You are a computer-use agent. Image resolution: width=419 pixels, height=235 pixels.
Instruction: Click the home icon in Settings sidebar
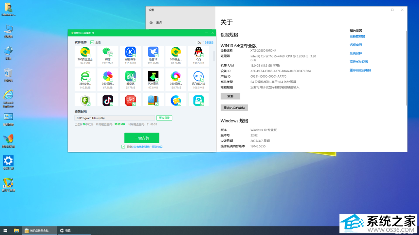click(151, 22)
